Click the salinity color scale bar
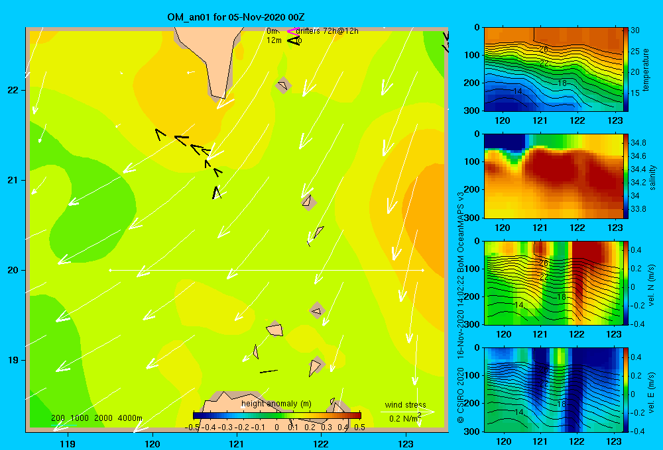This screenshot has height=450, width=663. pyautogui.click(x=625, y=176)
